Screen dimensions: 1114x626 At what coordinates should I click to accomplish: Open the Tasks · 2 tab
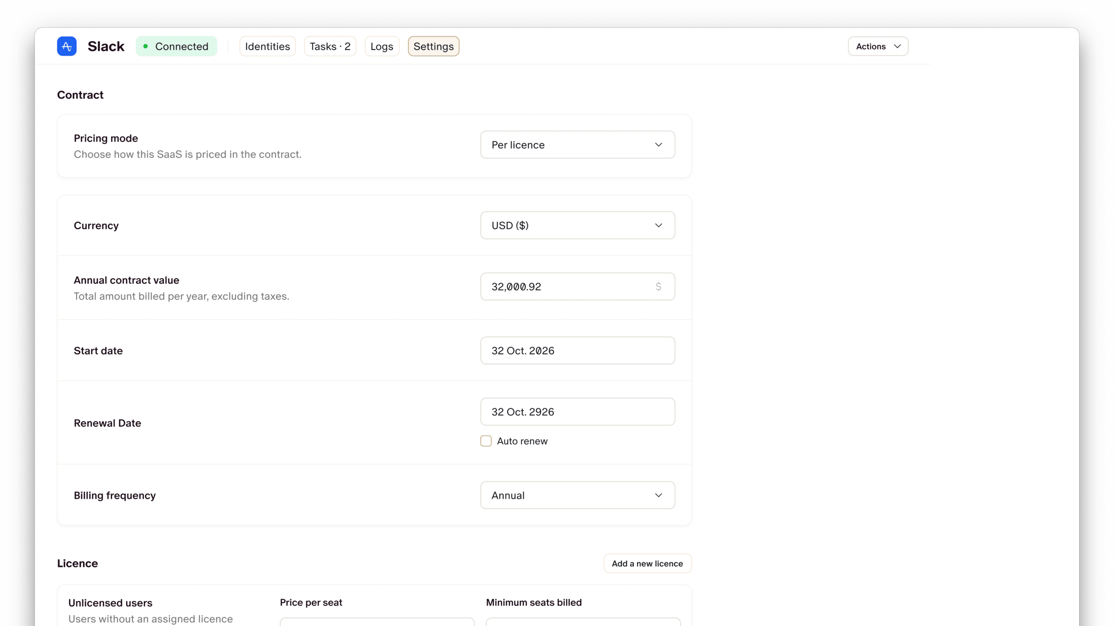(330, 46)
